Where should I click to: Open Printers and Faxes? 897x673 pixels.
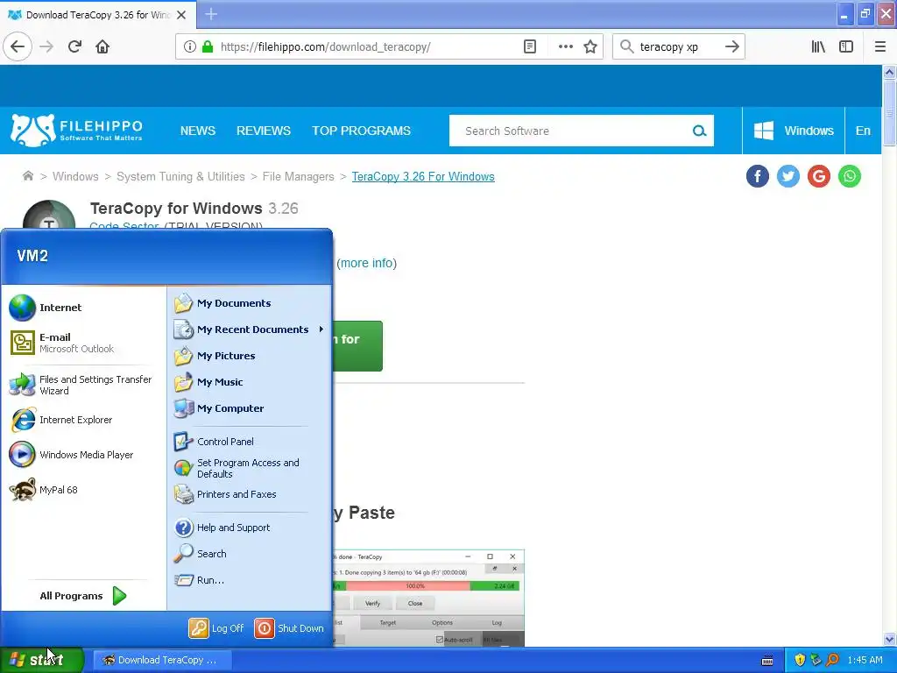pyautogui.click(x=250, y=494)
